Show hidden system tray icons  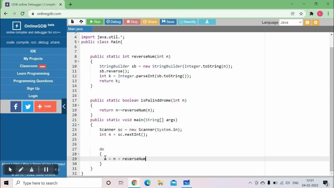coord(250,183)
